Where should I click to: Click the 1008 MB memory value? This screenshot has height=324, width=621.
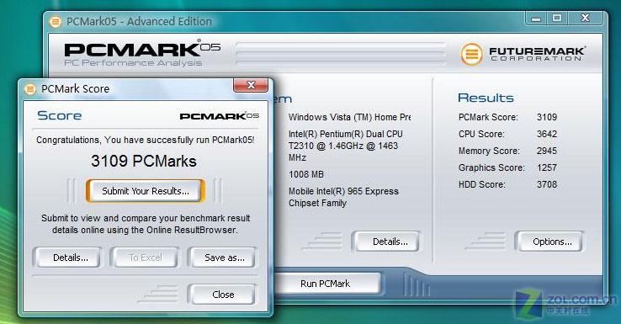pyautogui.click(x=306, y=174)
